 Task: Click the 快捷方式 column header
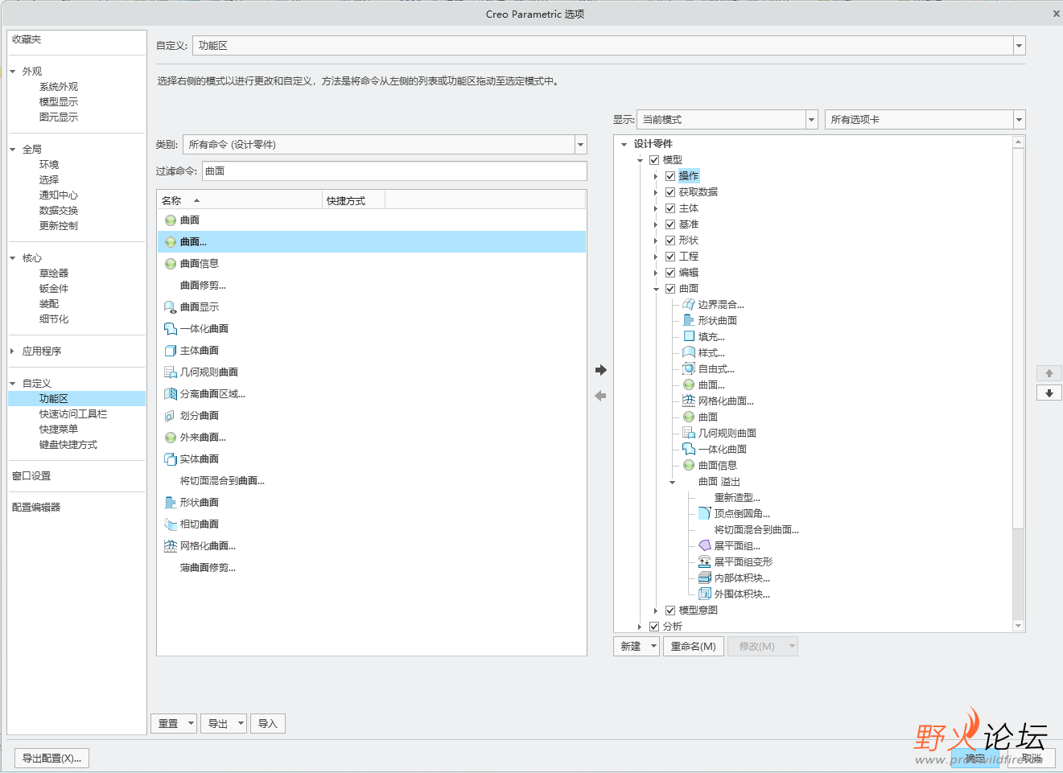click(x=353, y=200)
